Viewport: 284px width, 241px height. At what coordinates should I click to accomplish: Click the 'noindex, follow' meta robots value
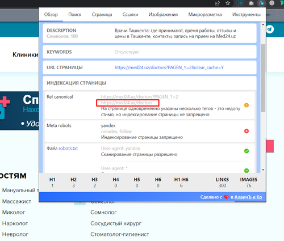pos(116,132)
